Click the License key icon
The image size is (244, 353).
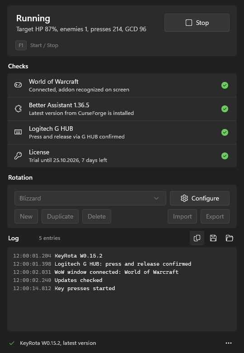click(18, 156)
